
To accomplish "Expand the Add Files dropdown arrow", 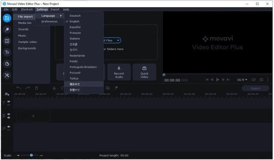I will pos(118,41).
